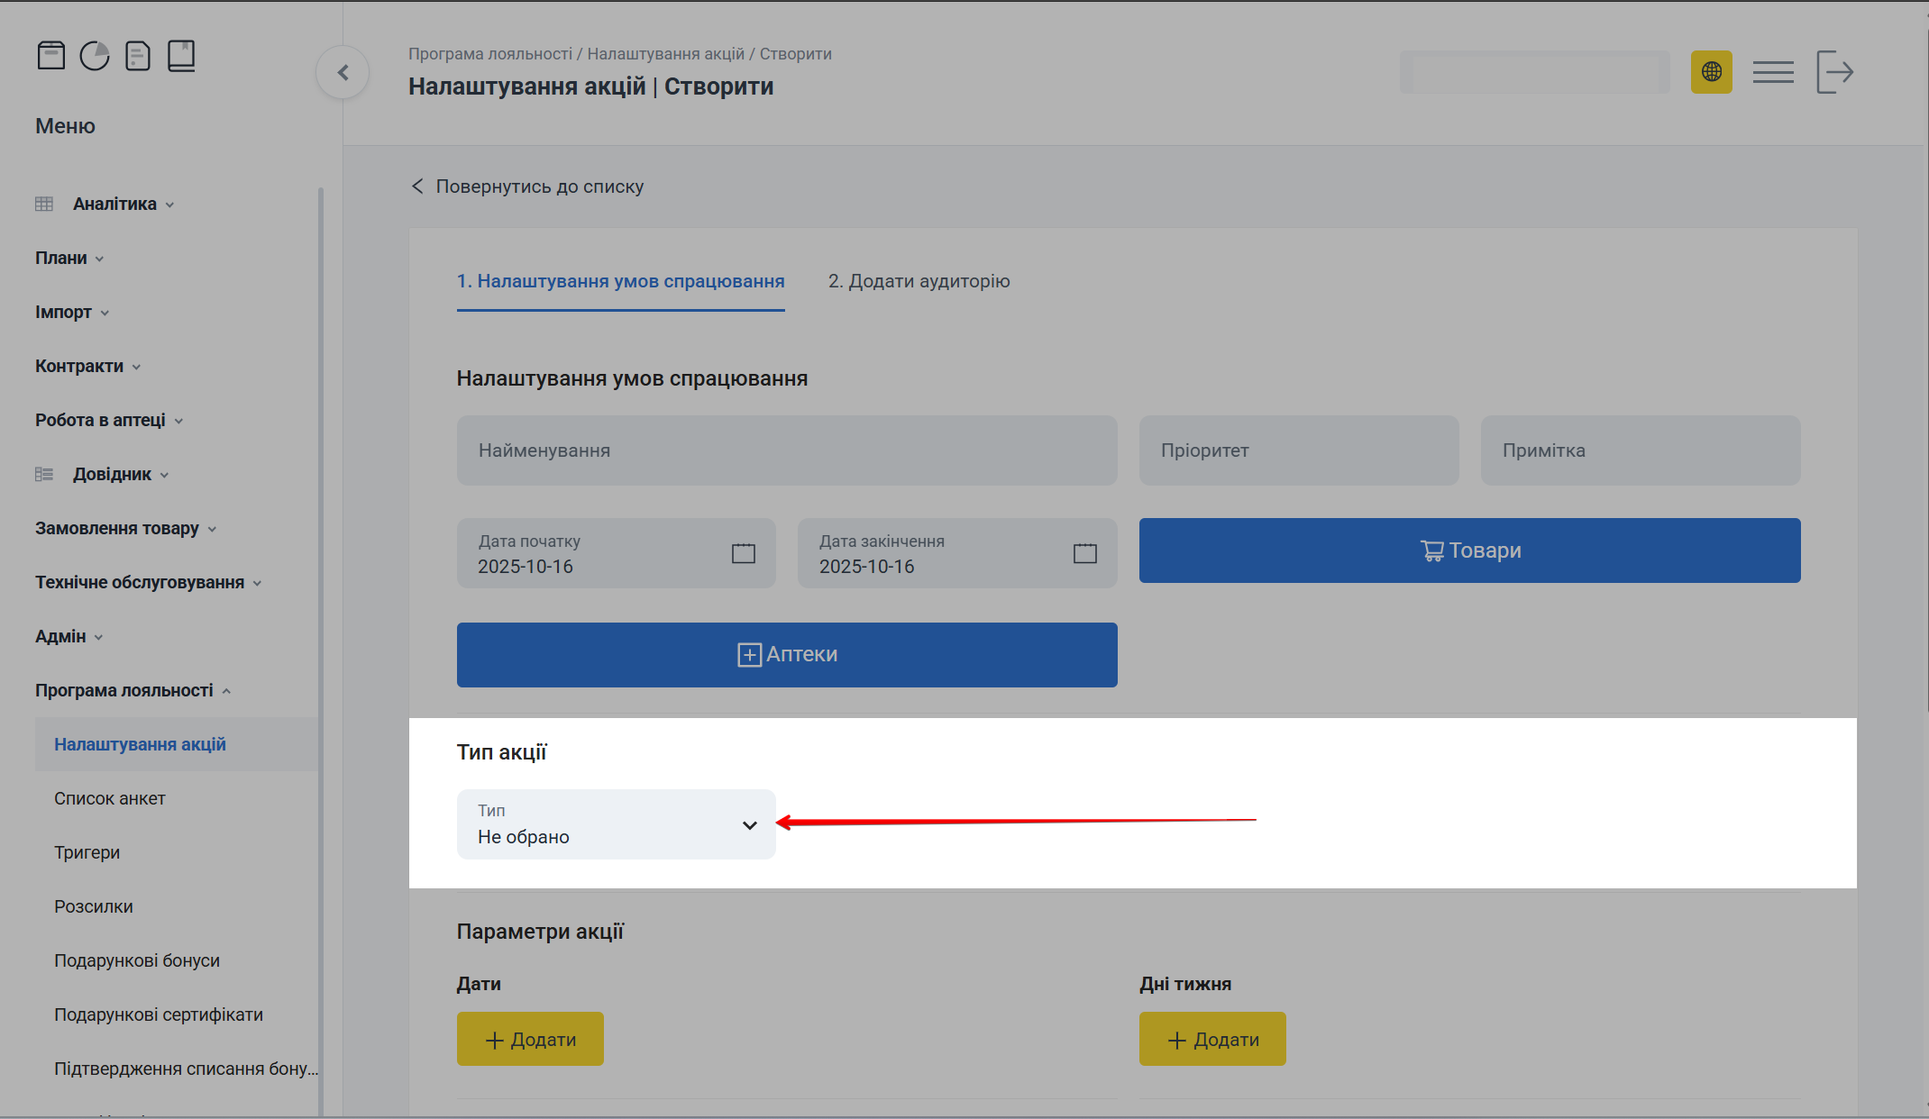Select Тригери in the sidebar
Screen dimensions: 1929x1119
pos(87,852)
